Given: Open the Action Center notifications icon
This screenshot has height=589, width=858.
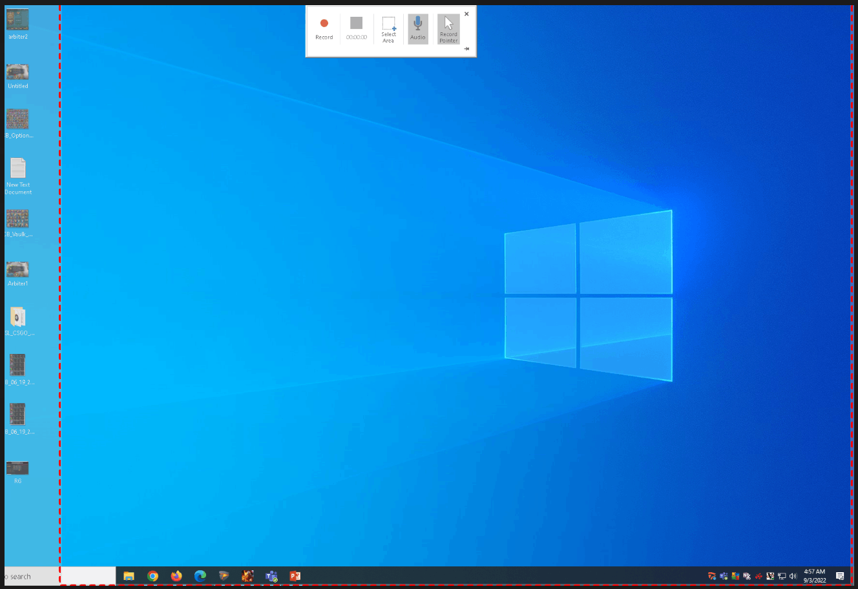Looking at the screenshot, I should coord(840,576).
